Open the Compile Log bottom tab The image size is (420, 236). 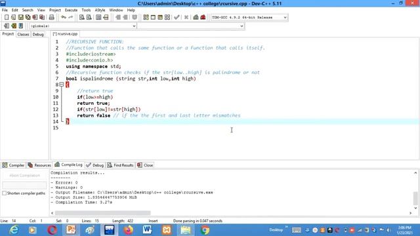tap(68, 165)
